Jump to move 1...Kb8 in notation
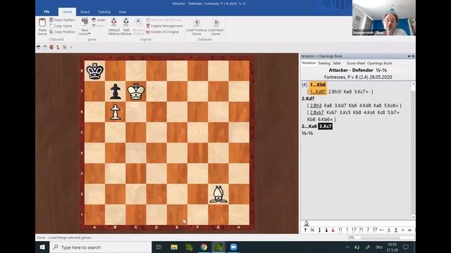 click(x=318, y=84)
